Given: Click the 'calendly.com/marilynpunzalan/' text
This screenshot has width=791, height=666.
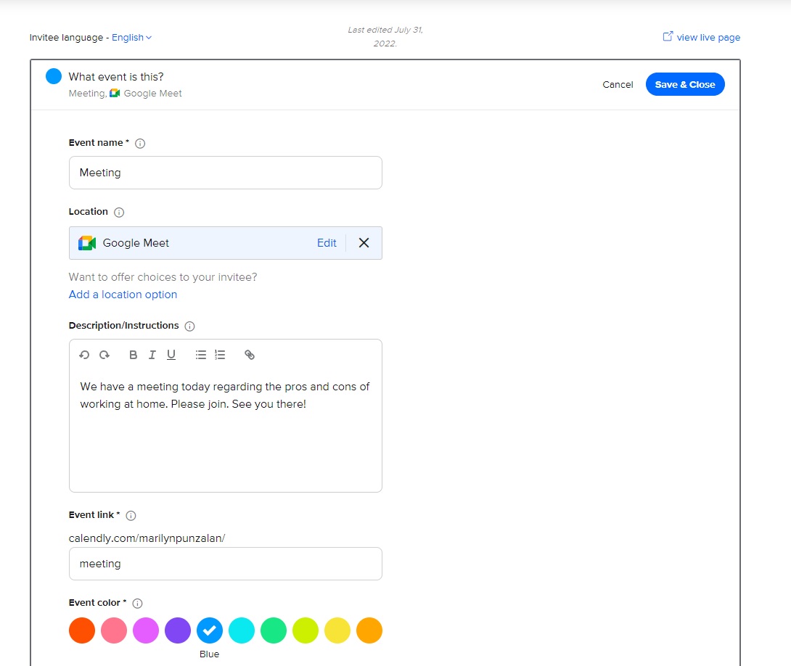Looking at the screenshot, I should point(147,538).
